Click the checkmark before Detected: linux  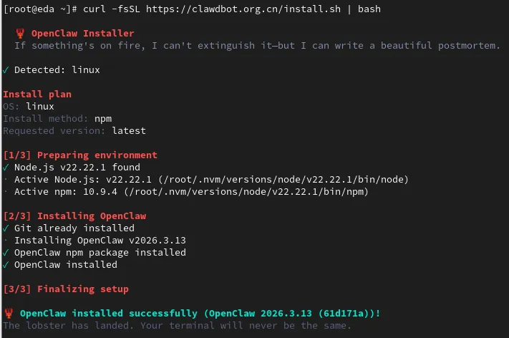pos(6,69)
